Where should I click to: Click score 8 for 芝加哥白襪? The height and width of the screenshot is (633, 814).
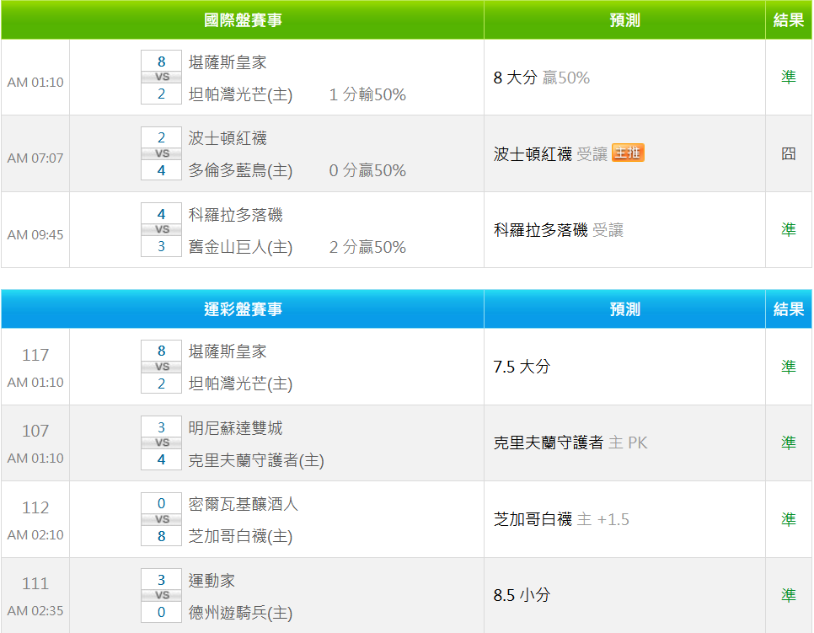point(162,536)
